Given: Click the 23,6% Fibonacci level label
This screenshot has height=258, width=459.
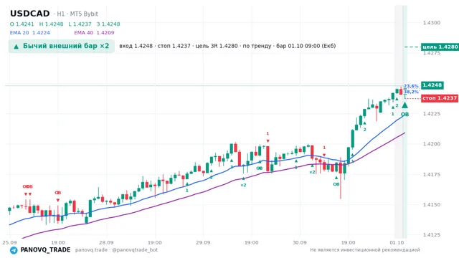Looking at the screenshot, I should point(411,86).
